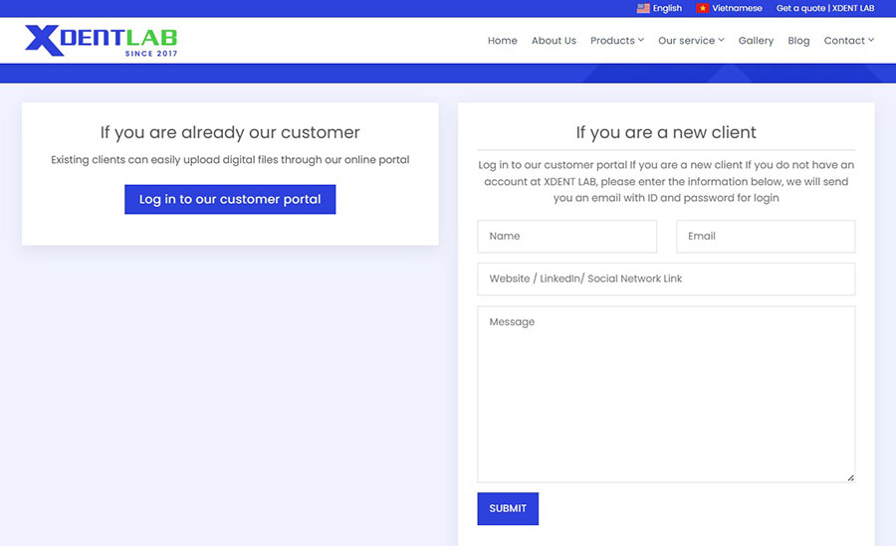Click the Get a quote link
This screenshot has width=896, height=546.
825,8
